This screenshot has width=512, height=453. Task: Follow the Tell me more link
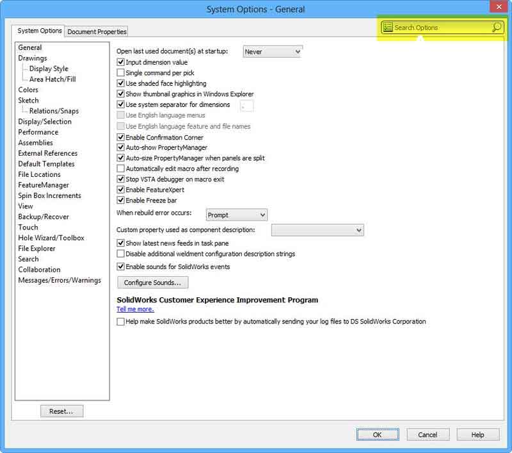pyautogui.click(x=135, y=309)
